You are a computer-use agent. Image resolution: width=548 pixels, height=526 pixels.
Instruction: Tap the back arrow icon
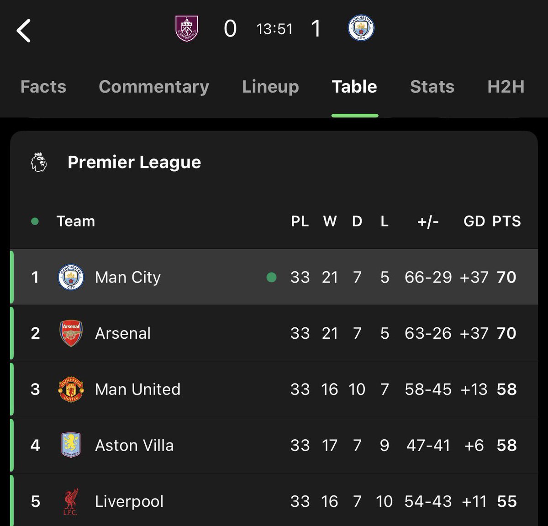point(24,31)
